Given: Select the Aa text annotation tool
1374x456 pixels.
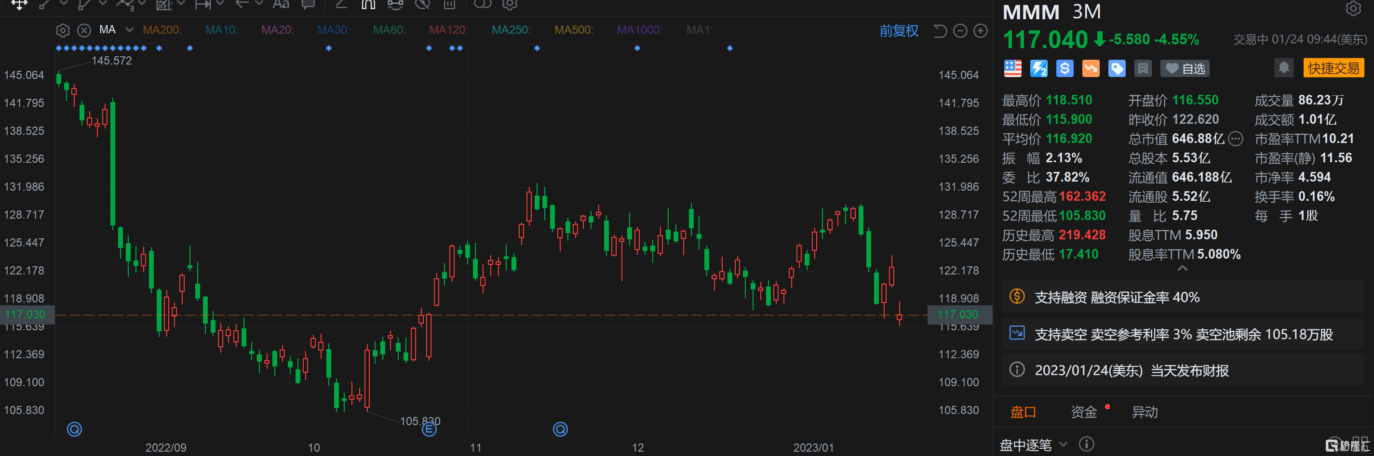Looking at the screenshot, I should point(281,4).
